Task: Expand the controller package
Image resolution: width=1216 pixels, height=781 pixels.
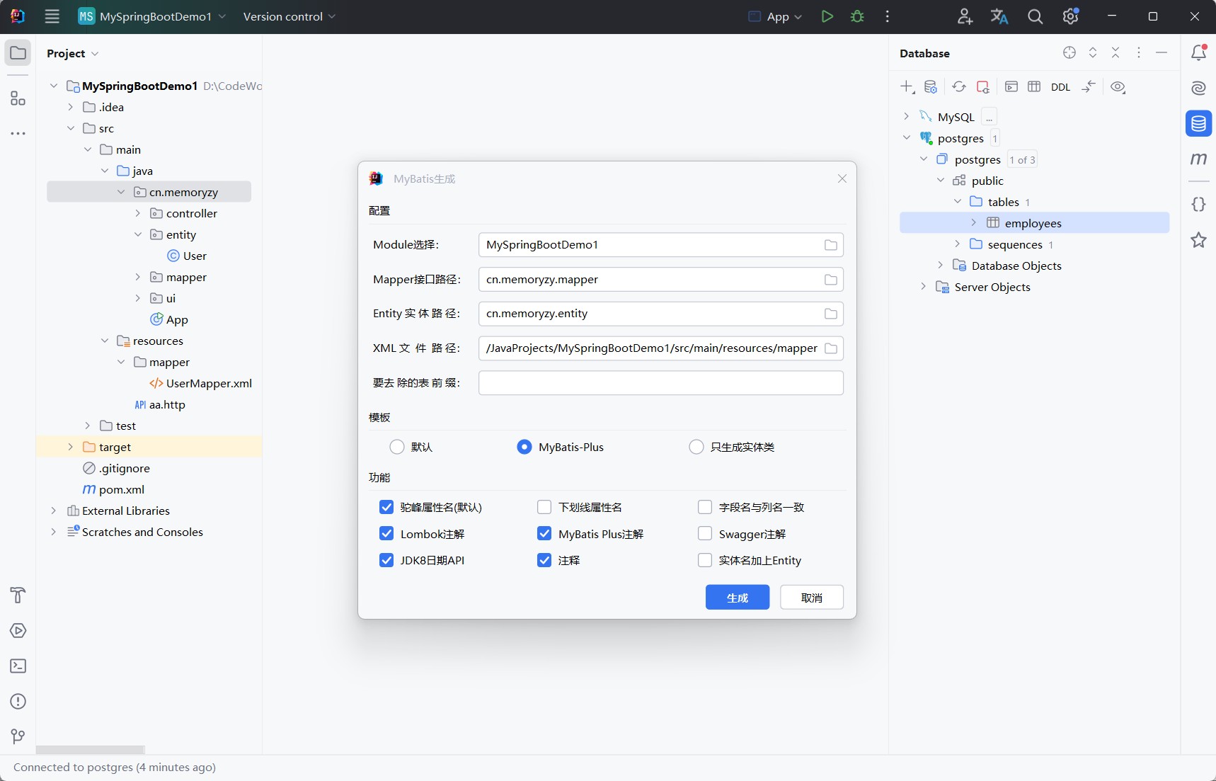Action: click(138, 213)
